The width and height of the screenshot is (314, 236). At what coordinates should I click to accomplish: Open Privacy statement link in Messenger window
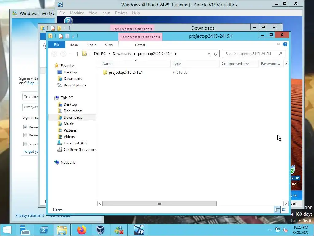tap(29, 215)
